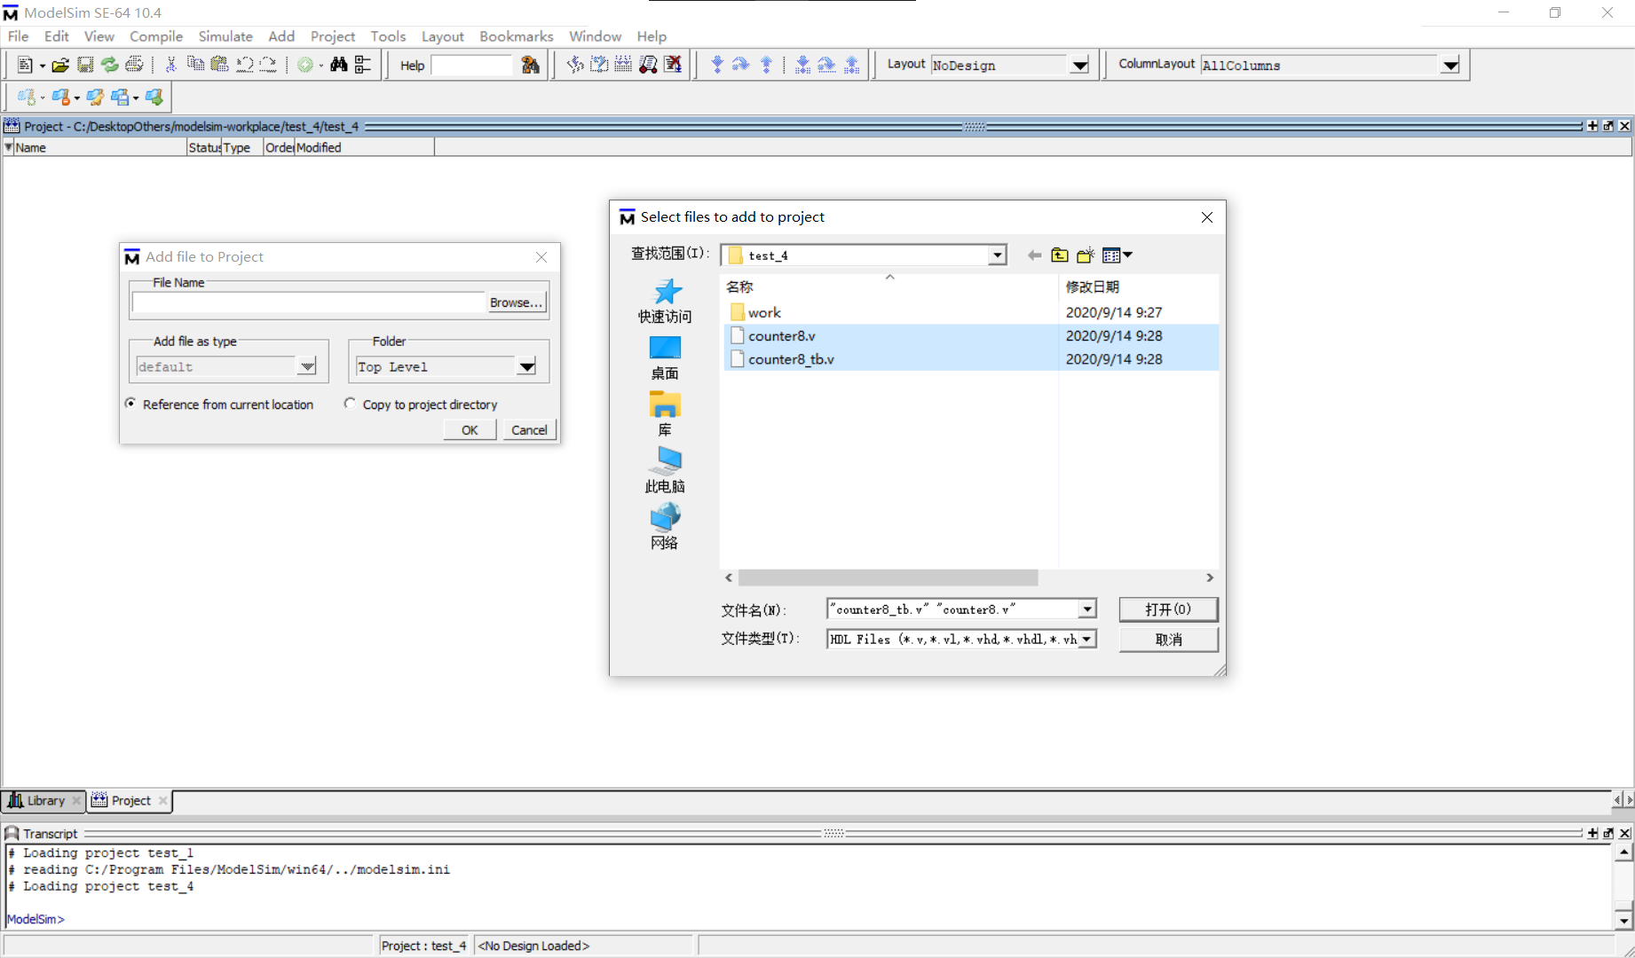Click the Compile toolbar icon
Screen dimensions: 1635x958
pyautogui.click(x=575, y=65)
